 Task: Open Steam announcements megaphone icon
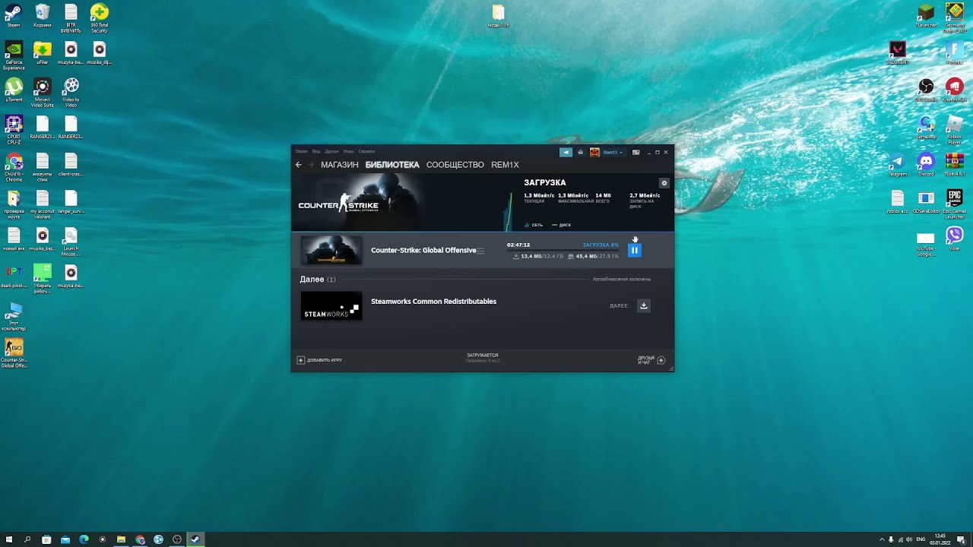pyautogui.click(x=566, y=152)
